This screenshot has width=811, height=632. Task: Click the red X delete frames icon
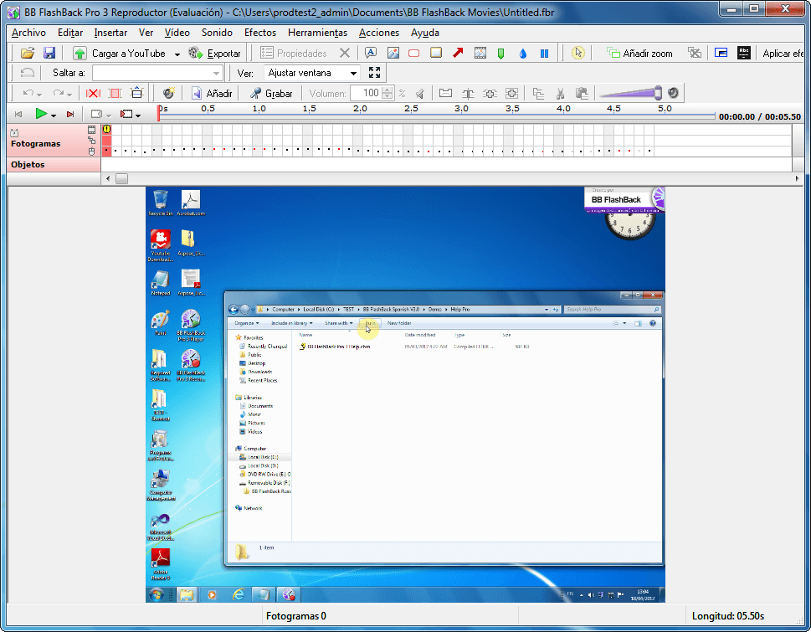[93, 94]
